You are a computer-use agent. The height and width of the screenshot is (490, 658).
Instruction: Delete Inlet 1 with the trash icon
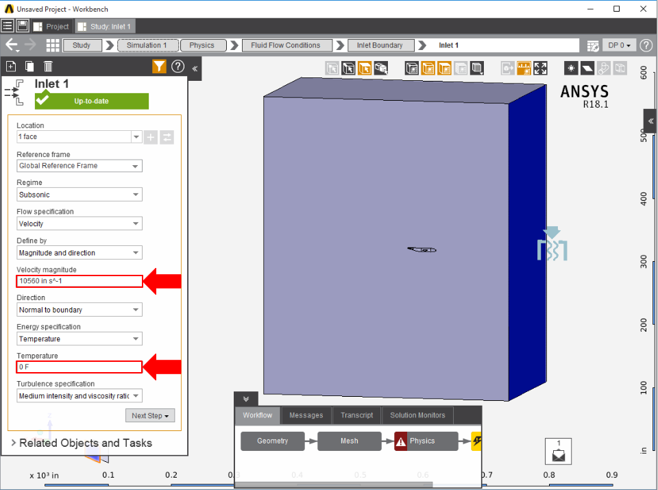tap(48, 66)
